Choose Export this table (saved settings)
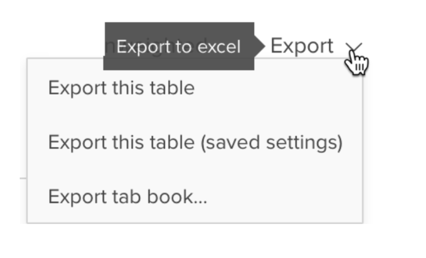426x258 pixels. (x=195, y=142)
